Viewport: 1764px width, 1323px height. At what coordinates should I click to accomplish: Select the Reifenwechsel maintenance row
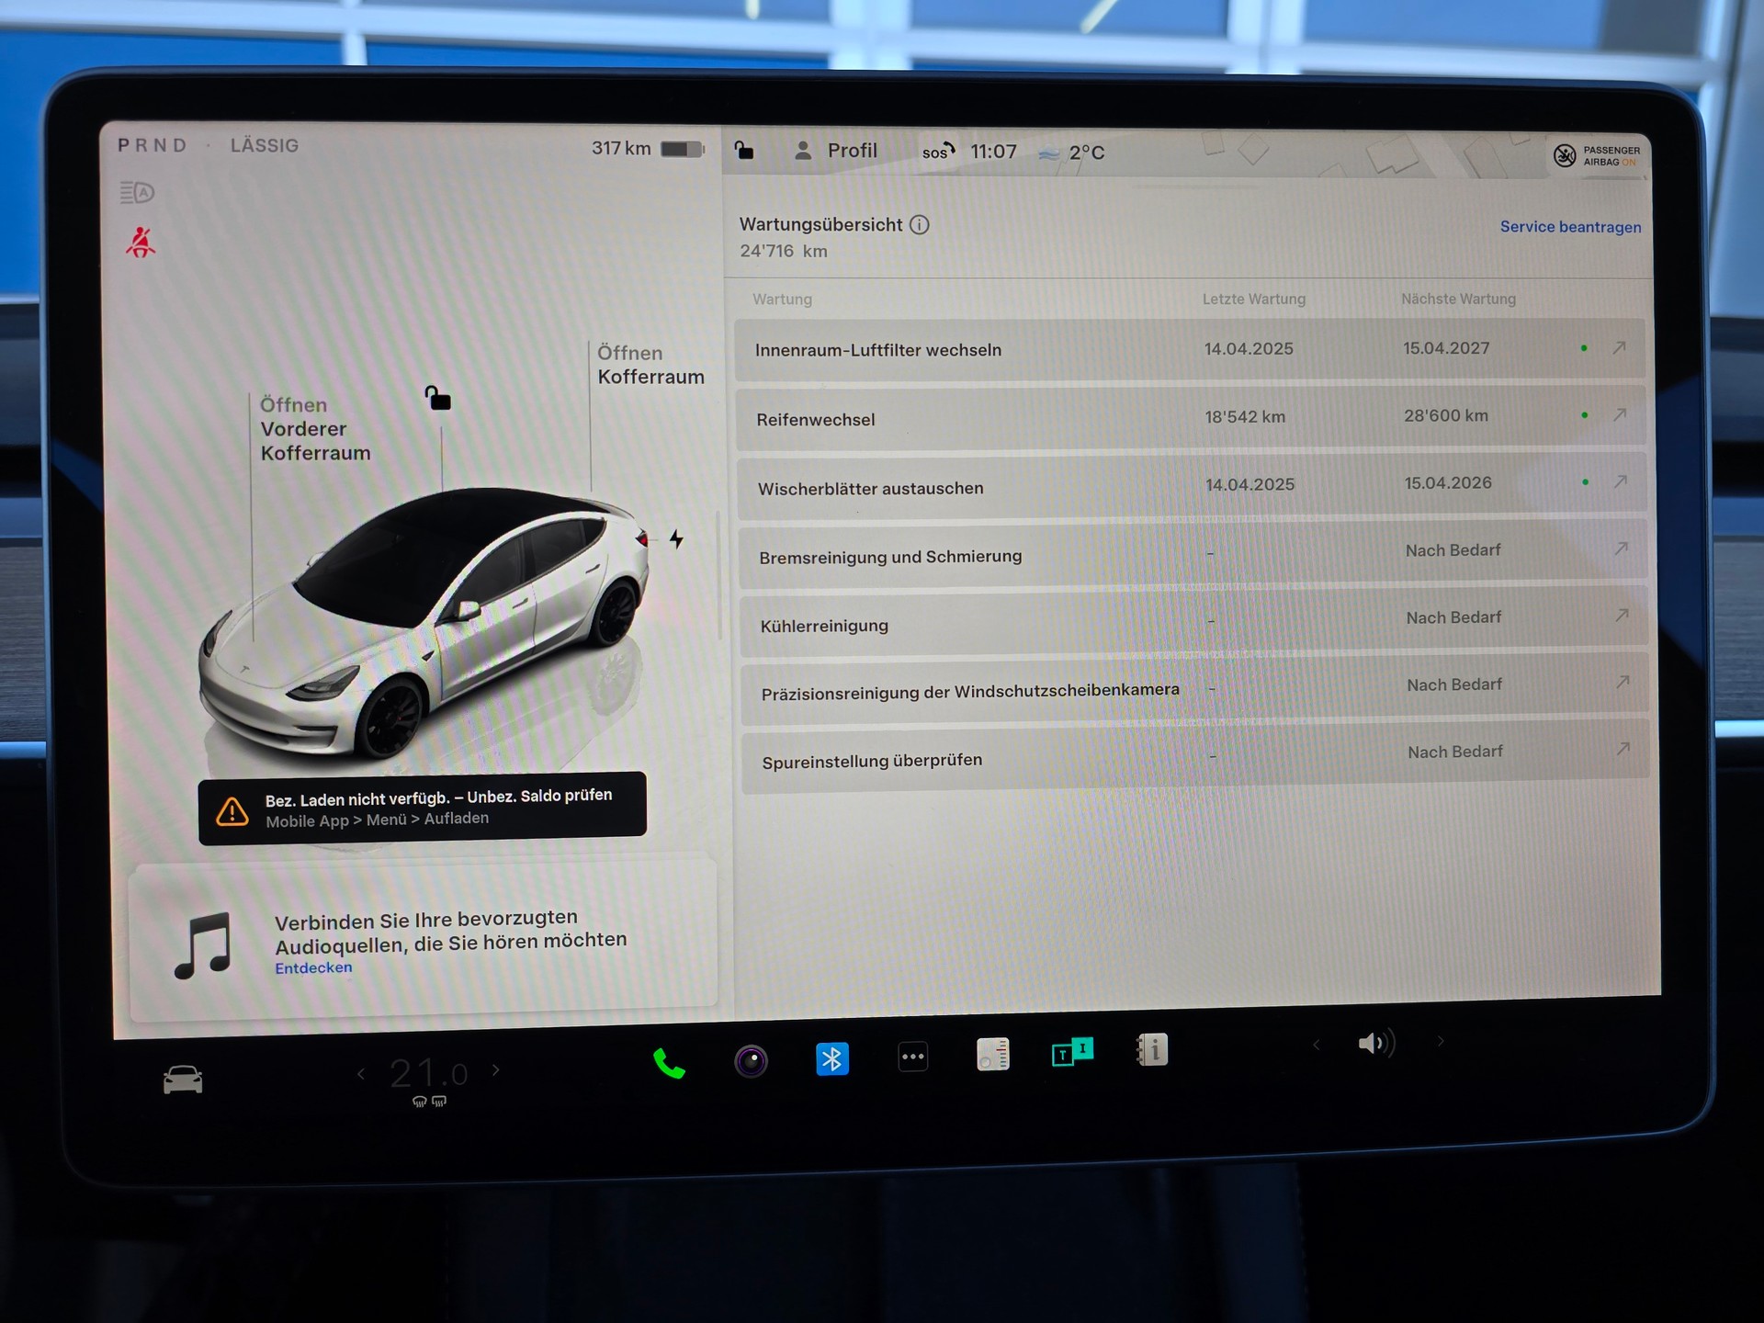1191,417
